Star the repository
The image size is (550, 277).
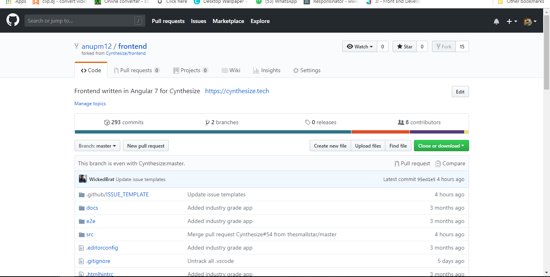coord(405,46)
